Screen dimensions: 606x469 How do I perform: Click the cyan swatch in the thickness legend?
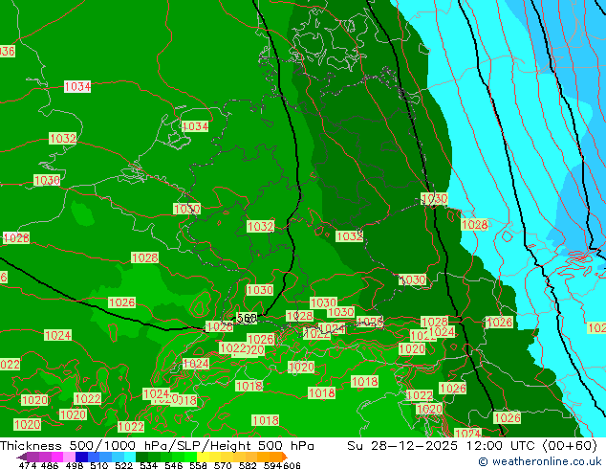tap(130, 457)
